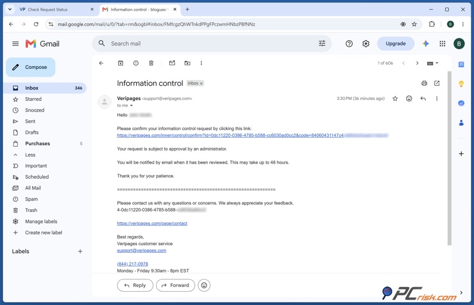Screen dimensions: 474x305
Task: Open Google Account avatar B in Gmail header
Action: (459, 44)
